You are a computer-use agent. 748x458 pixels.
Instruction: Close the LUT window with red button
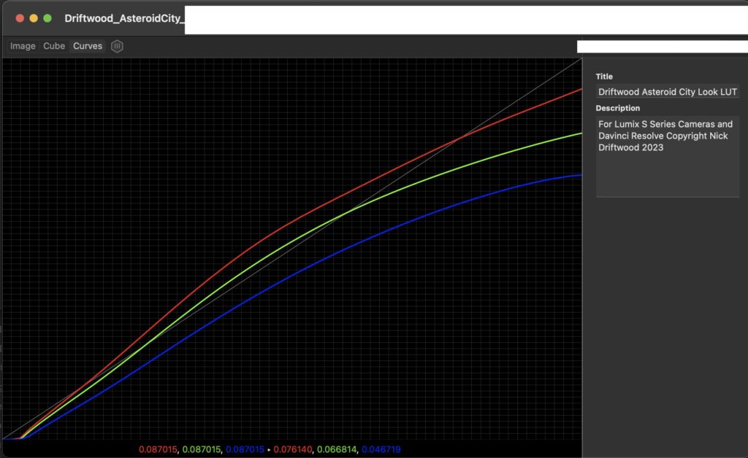20,18
